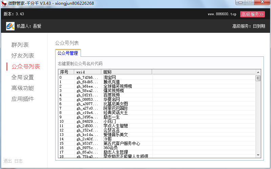Click wxid cell gh_a27c0...
The width and height of the screenshot is (271, 169).
tap(87, 108)
